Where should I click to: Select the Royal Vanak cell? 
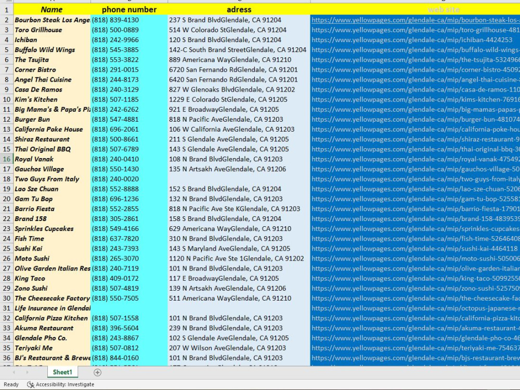tap(51, 159)
